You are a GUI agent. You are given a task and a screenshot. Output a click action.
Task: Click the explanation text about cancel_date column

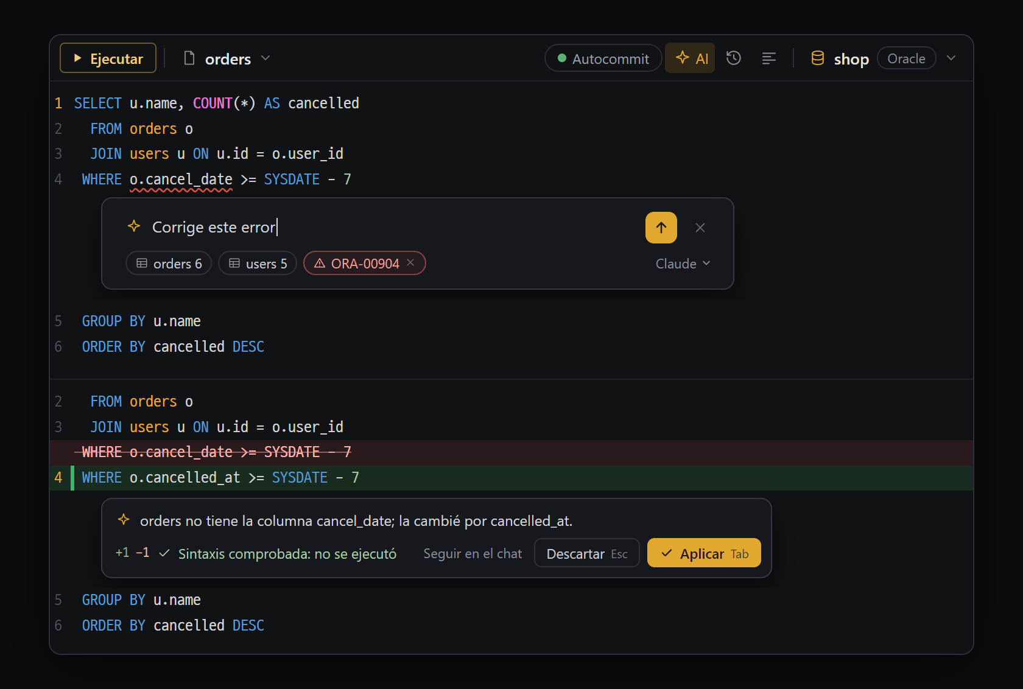[356, 521]
